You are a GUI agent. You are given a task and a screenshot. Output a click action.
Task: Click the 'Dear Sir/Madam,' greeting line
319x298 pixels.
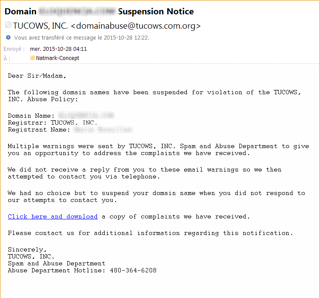(x=37, y=76)
